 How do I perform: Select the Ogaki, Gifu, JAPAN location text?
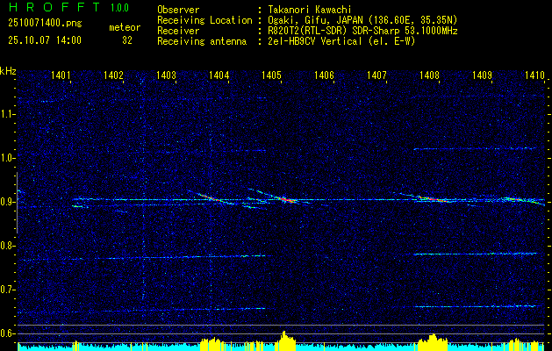362,20
